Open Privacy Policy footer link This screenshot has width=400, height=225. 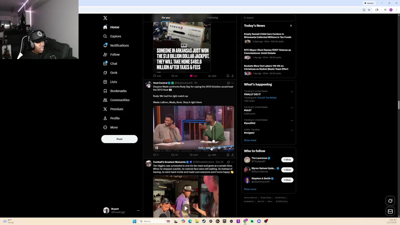pos(266,198)
